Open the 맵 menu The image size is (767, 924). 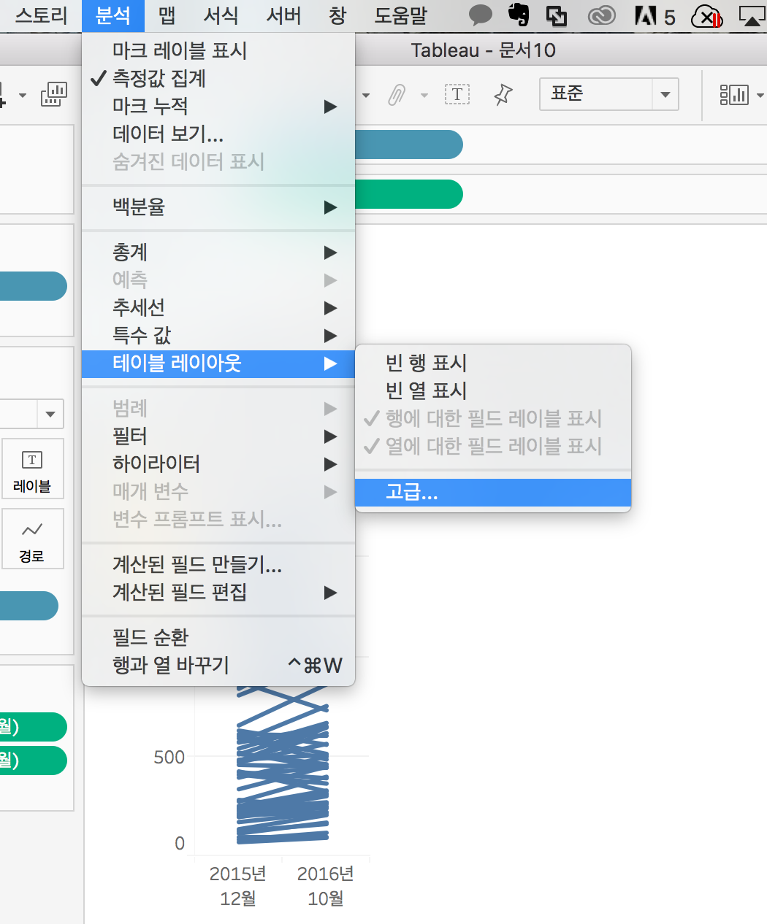click(167, 15)
